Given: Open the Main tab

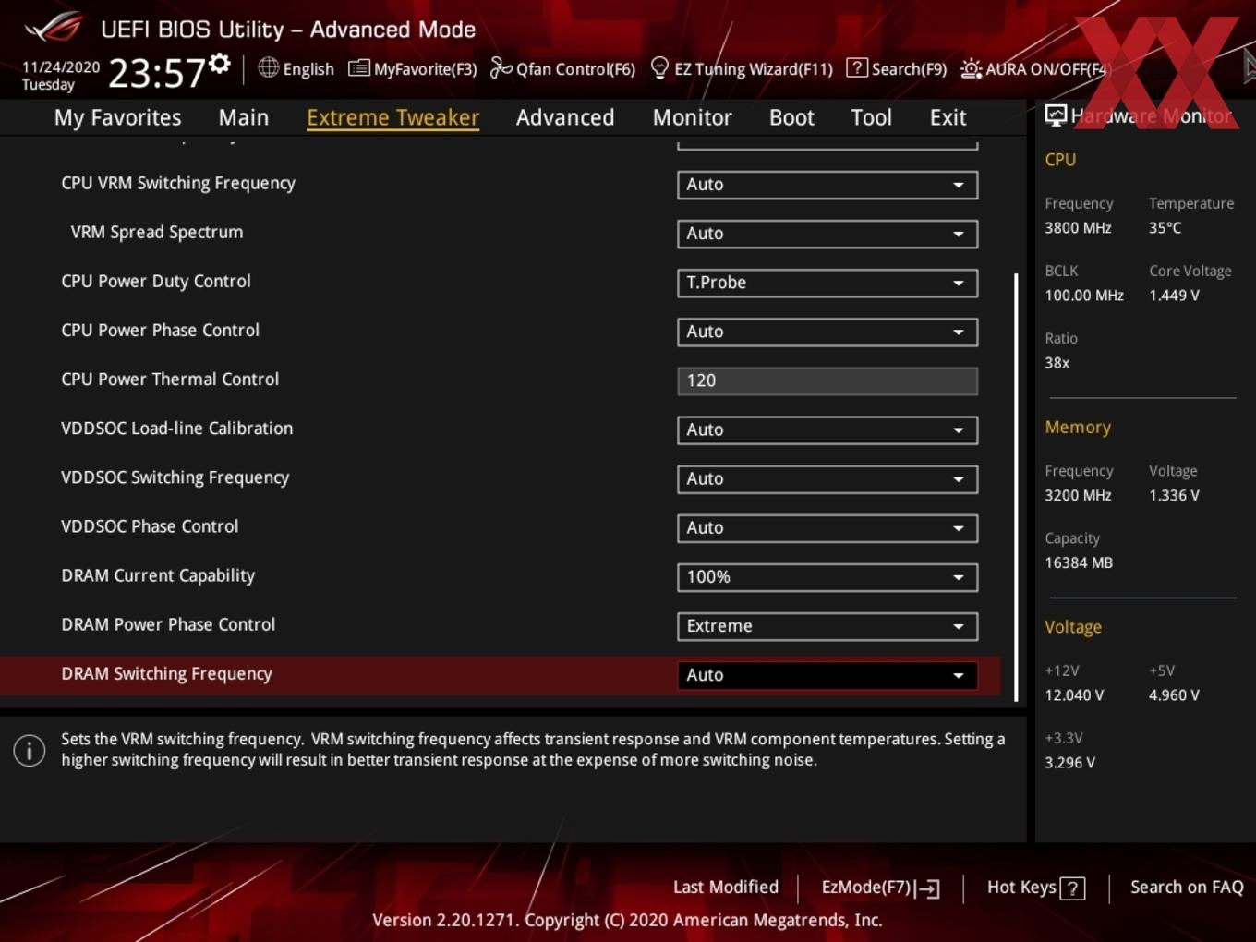Looking at the screenshot, I should click(244, 117).
